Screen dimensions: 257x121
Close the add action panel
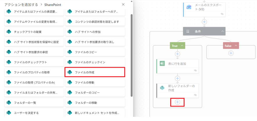(123, 5)
